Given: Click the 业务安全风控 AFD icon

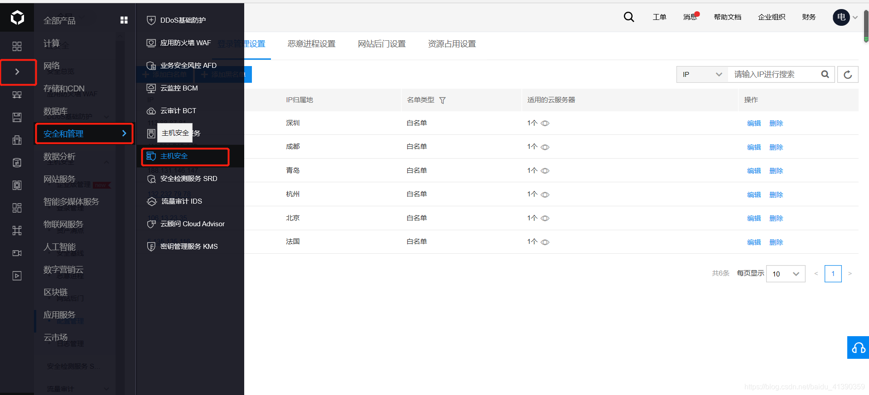Looking at the screenshot, I should tap(151, 66).
